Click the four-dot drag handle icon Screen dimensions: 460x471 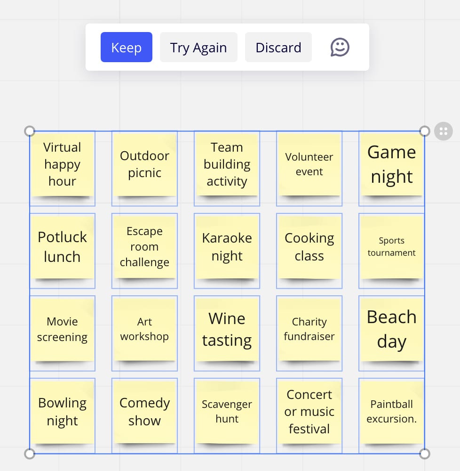(443, 131)
